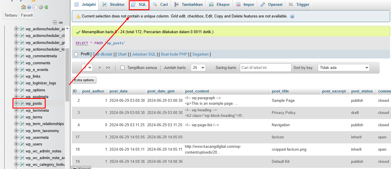Screen dimensions: 391x169
Task: Click the link-with-main-panel chain icon
Action: click(x=61, y=22)
